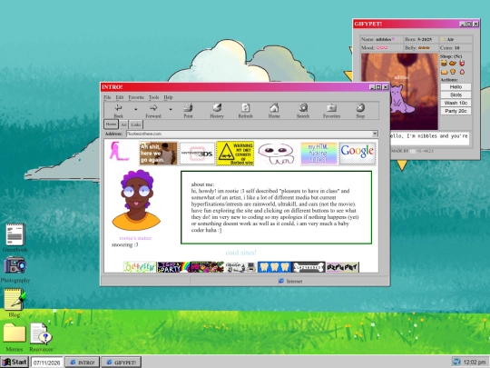
Task: Click the Home house icon in toolbar
Action: [274, 108]
